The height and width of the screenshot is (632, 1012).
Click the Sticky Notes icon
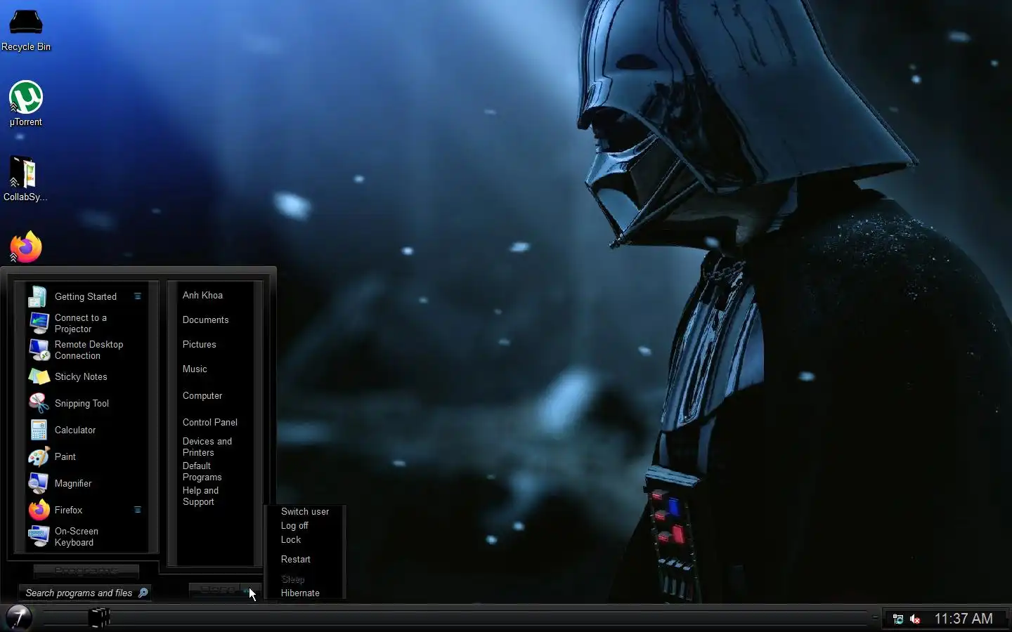point(38,376)
